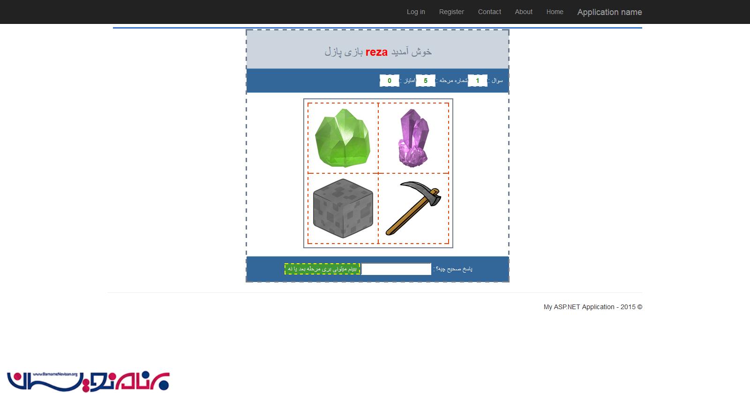The image size is (750, 393).
Task: Click the score box showing 0
Action: 390,81
